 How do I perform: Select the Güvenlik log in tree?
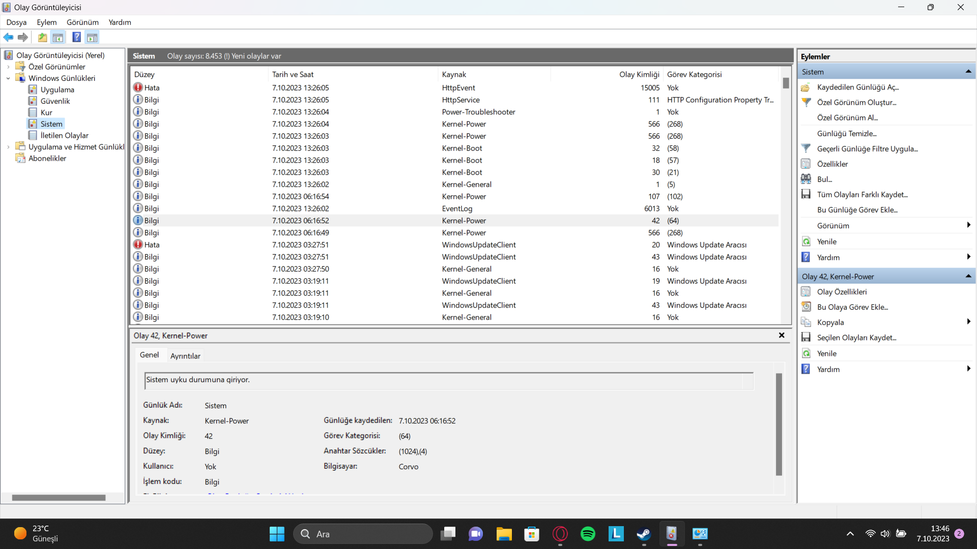click(55, 101)
